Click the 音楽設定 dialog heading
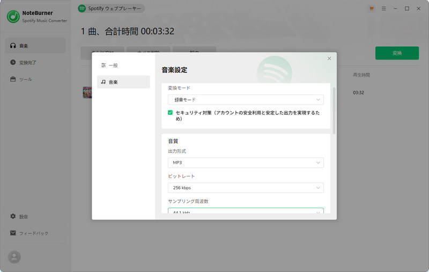Image resolution: width=429 pixels, height=272 pixels. point(174,70)
